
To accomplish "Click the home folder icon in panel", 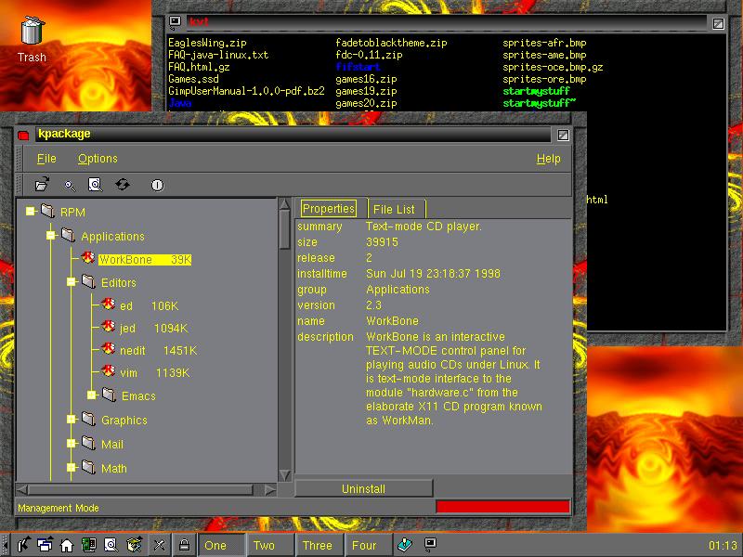I will click(x=67, y=545).
